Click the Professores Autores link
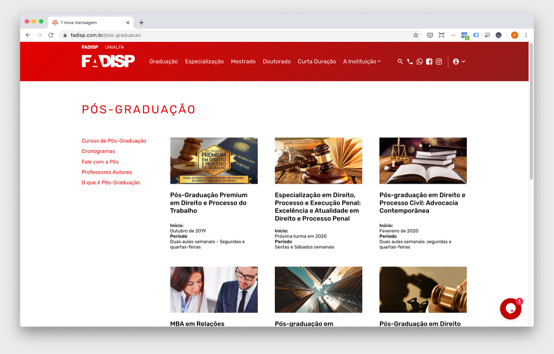 tap(107, 172)
